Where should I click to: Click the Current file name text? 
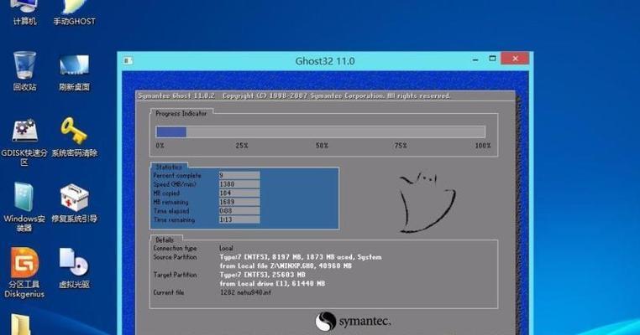pyautogui.click(x=246, y=292)
